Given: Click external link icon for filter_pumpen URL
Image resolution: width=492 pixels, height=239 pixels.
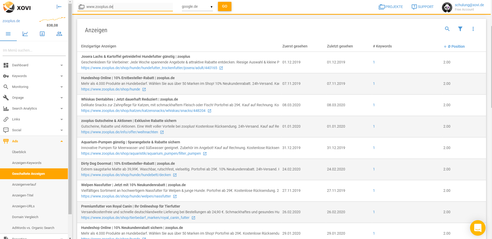Looking at the screenshot, I should coord(205,154).
